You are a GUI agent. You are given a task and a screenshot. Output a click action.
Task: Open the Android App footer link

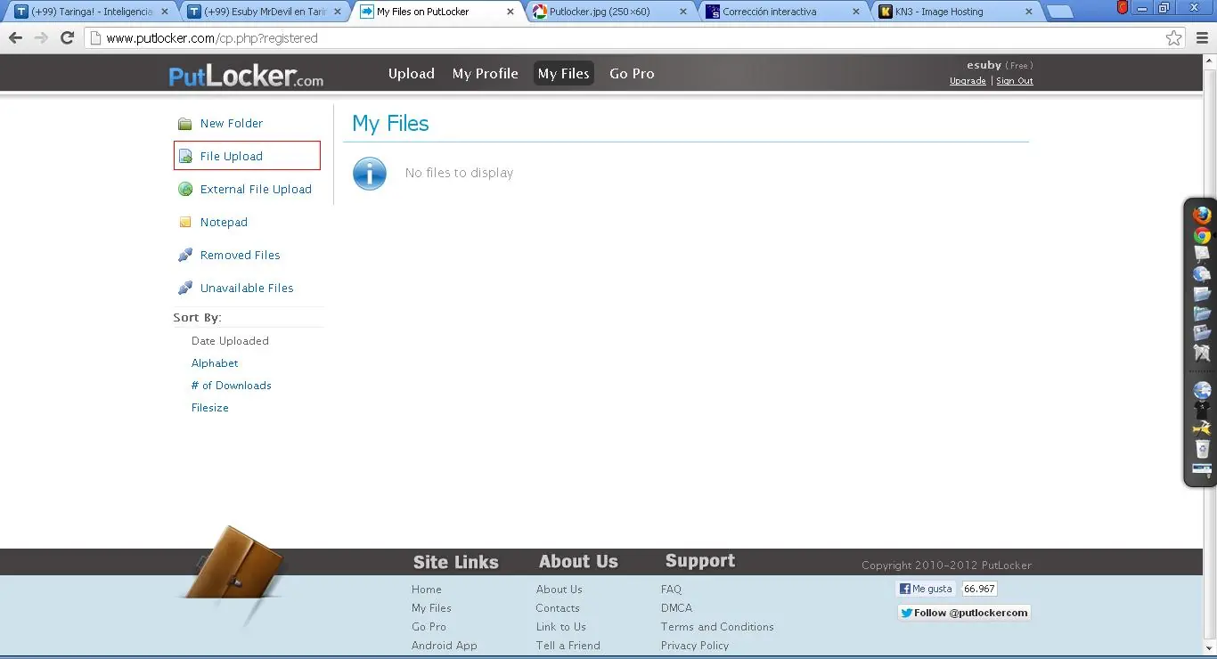point(445,646)
